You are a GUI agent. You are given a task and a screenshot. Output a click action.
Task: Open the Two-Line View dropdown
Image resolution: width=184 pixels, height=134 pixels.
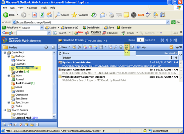pos(104,41)
